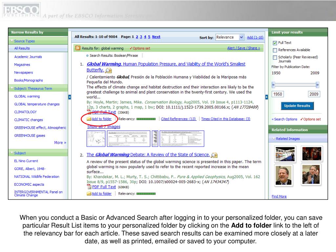Open preview icon beside Global Warming Debate title

coord(214,155)
